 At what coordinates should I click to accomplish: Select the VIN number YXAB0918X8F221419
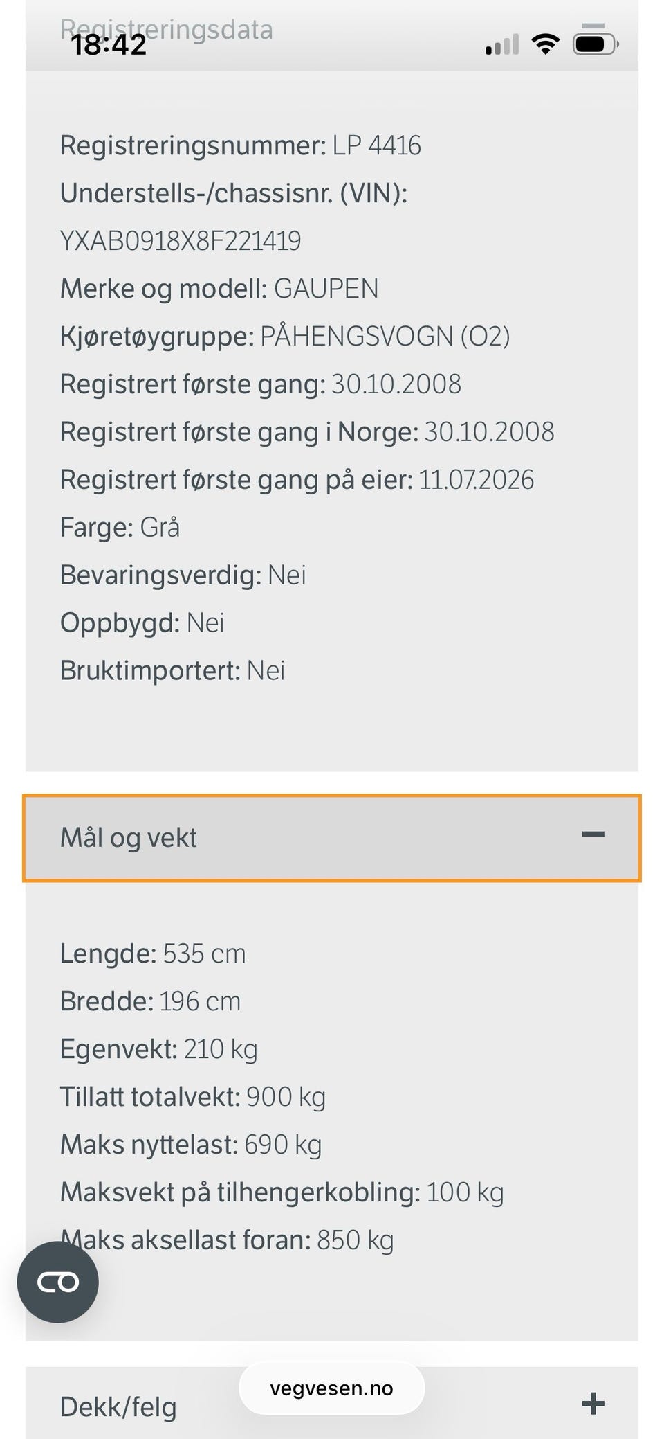pyautogui.click(x=181, y=241)
